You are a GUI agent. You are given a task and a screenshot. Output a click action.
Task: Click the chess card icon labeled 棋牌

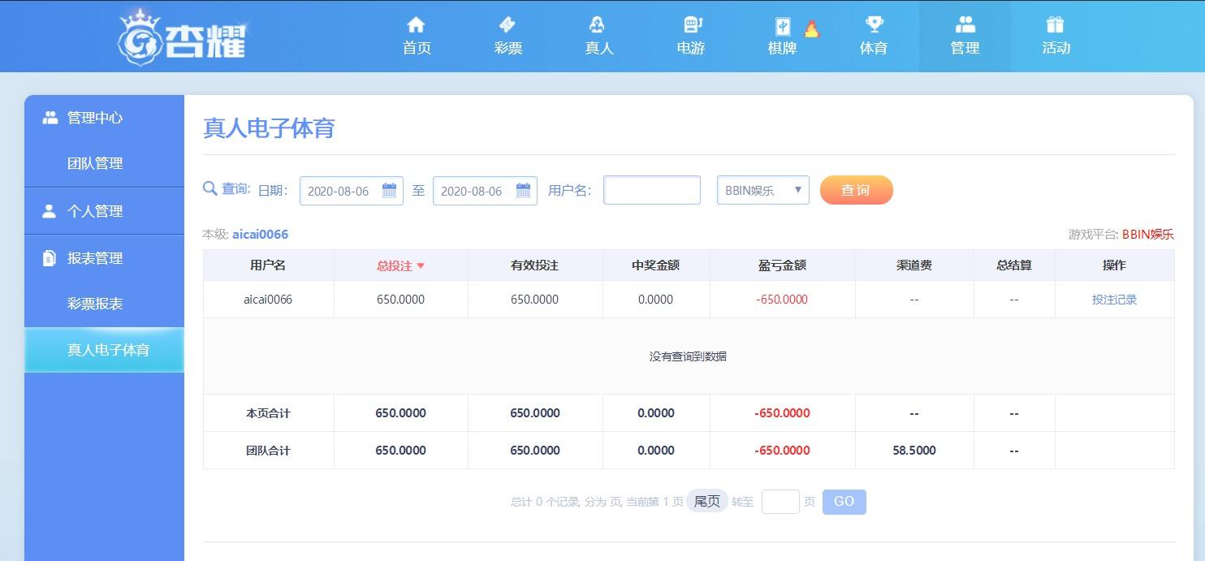click(x=782, y=27)
